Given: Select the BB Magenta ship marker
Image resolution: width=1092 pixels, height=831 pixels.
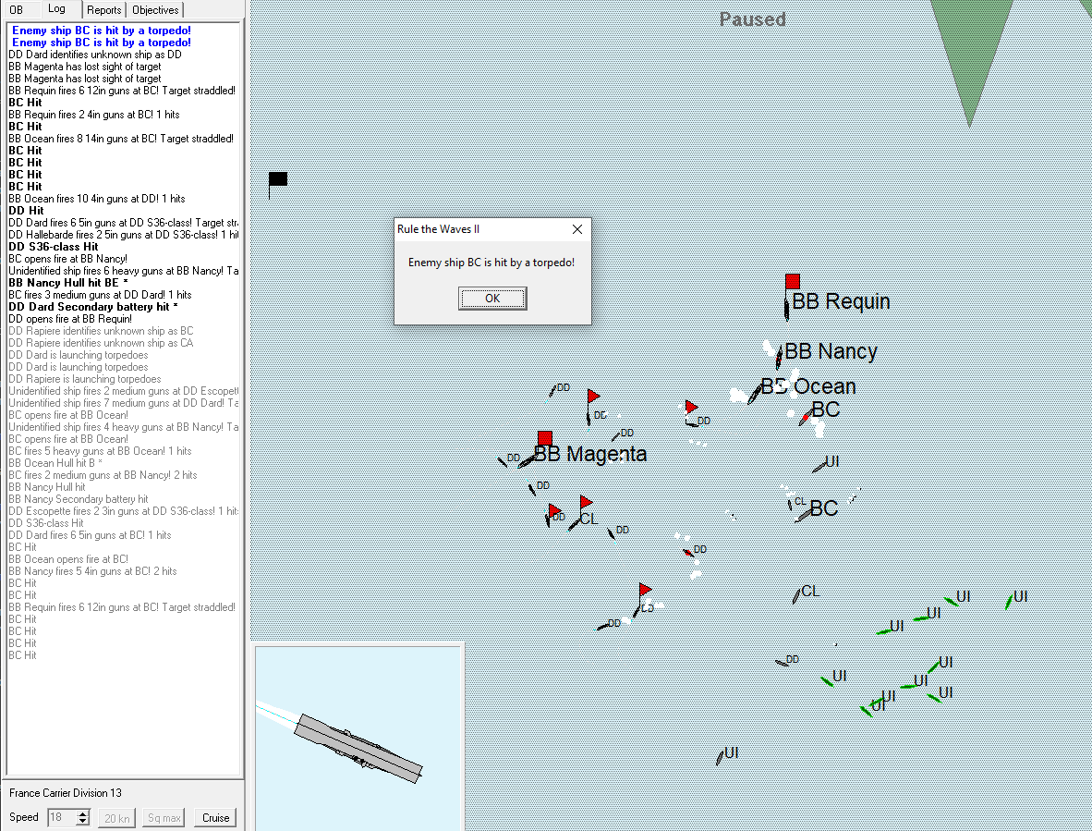Looking at the screenshot, I should pos(527,460).
